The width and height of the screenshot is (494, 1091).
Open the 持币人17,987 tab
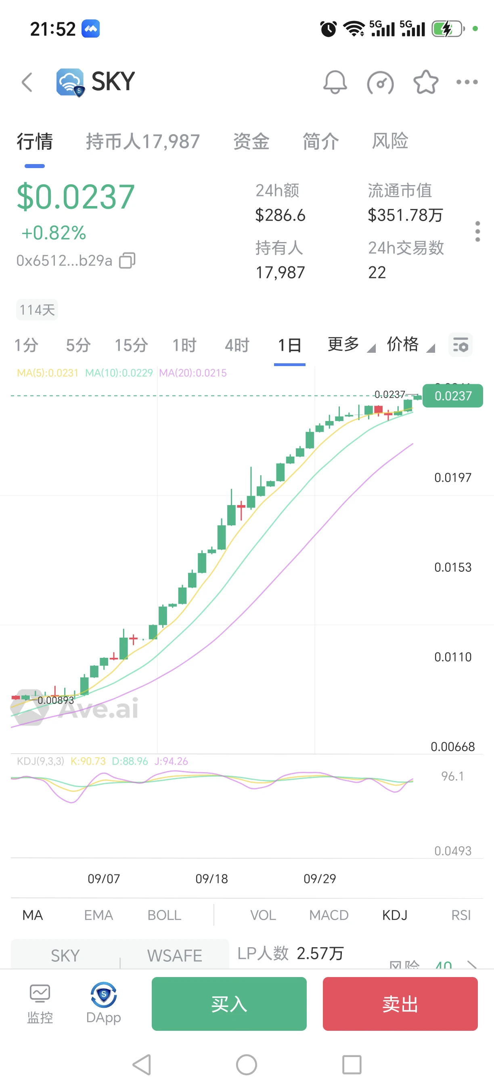point(143,141)
